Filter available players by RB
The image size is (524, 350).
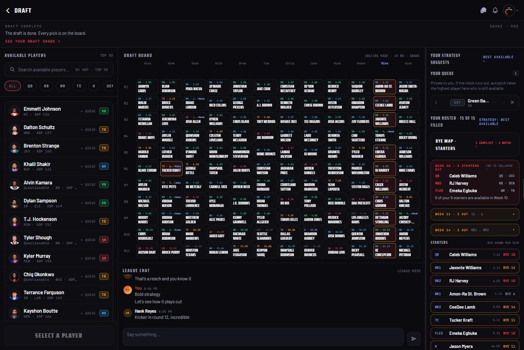[x=46, y=86]
